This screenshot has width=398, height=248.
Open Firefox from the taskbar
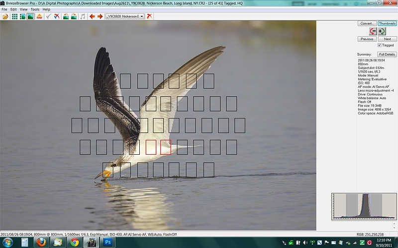click(41, 243)
